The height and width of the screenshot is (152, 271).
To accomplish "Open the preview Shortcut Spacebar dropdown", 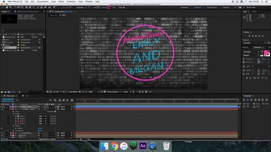I will (x=254, y=43).
